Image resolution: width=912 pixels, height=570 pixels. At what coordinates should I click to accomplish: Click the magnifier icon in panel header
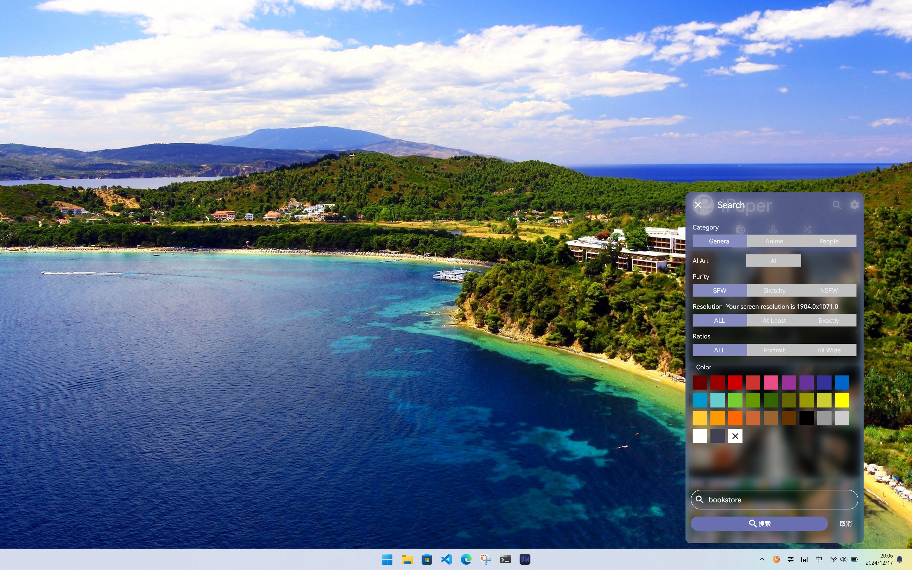pos(836,205)
